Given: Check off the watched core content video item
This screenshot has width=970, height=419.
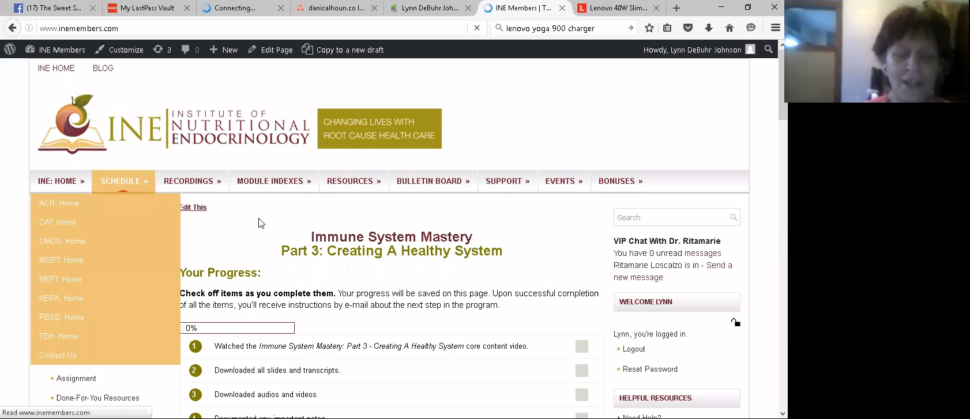Looking at the screenshot, I should 581,346.
